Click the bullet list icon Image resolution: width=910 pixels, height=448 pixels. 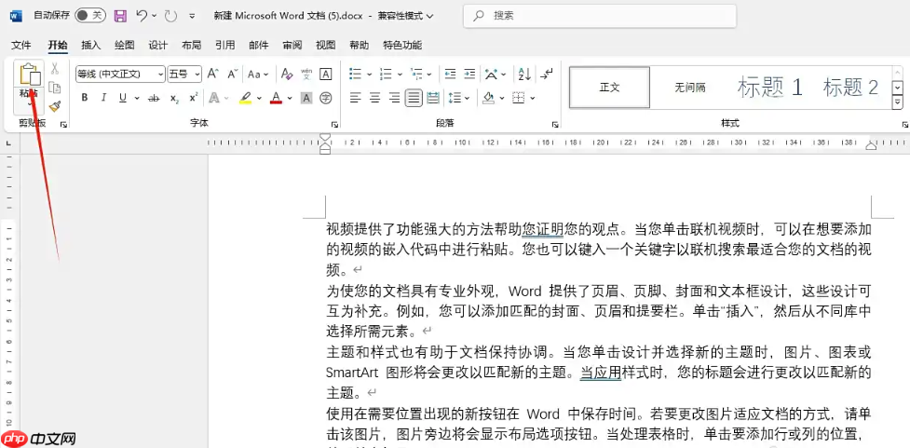click(355, 74)
